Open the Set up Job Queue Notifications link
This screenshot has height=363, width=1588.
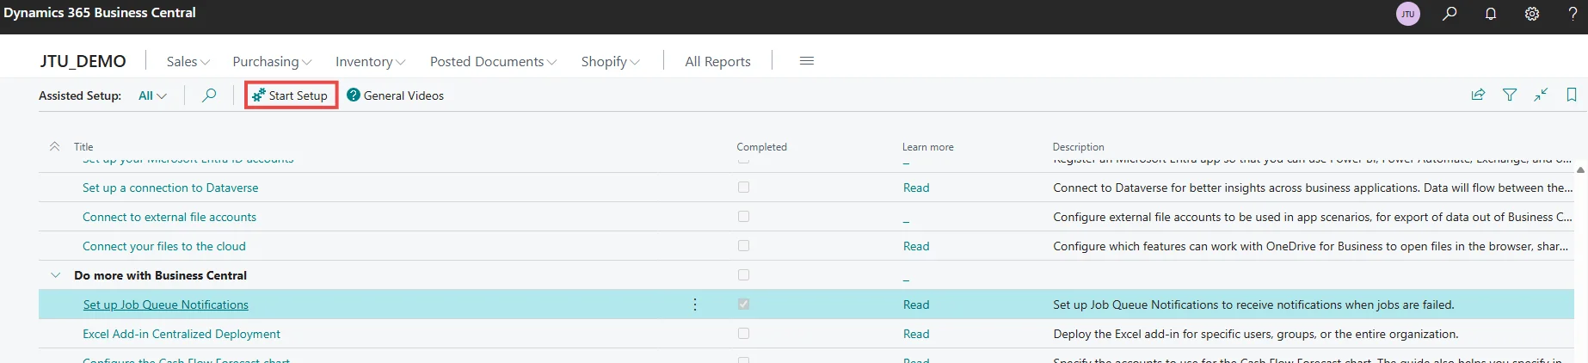click(x=165, y=305)
